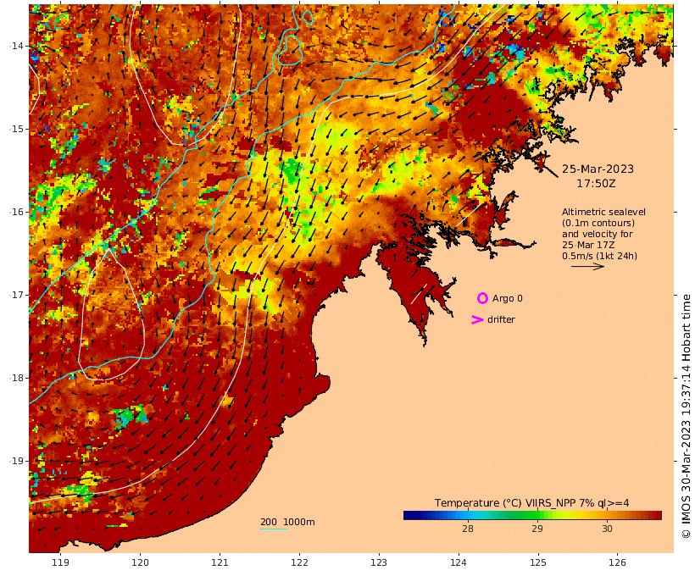695x576 pixels.
Task: Click the IMOS copyright timestamp text
Action: (686, 416)
